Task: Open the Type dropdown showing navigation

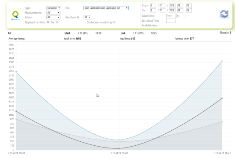Action: [54, 8]
